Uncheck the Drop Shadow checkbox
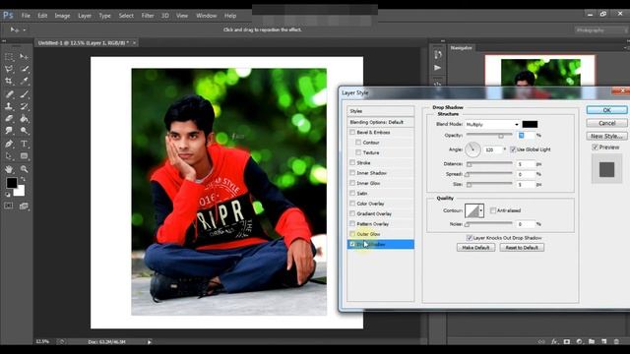Image resolution: width=630 pixels, height=354 pixels. [x=352, y=244]
